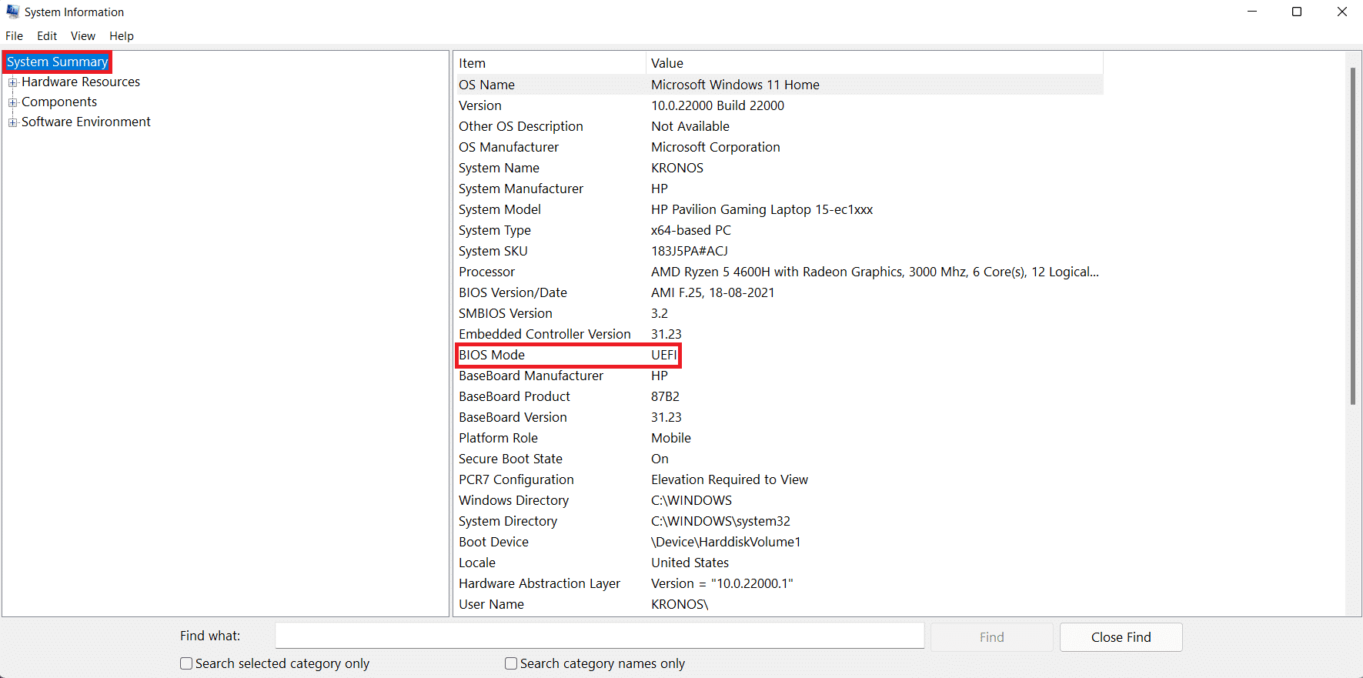Enable Search selected category only checkbox
The image size is (1363, 678).
(186, 663)
